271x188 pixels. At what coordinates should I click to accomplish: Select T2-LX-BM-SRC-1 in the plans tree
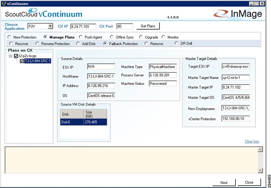[x=38, y=61]
